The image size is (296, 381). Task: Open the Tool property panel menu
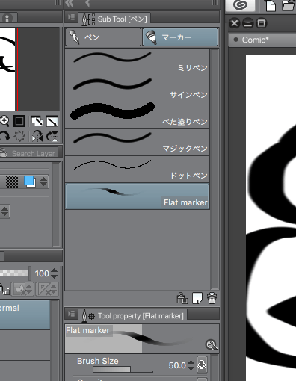71,314
